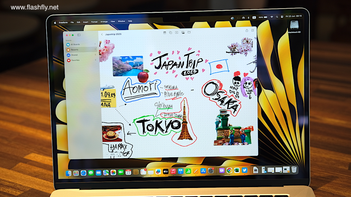
Task: Open Music app in the Dock
Action: coord(173,171)
